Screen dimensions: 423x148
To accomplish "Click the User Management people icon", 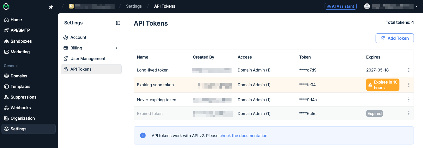I will pos(66,59).
